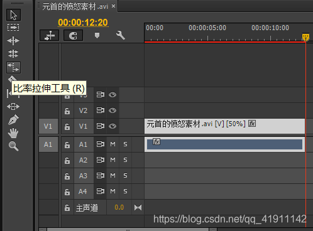Solo track A4 with S button
The height and width of the screenshot is (231, 313).
tap(125, 191)
